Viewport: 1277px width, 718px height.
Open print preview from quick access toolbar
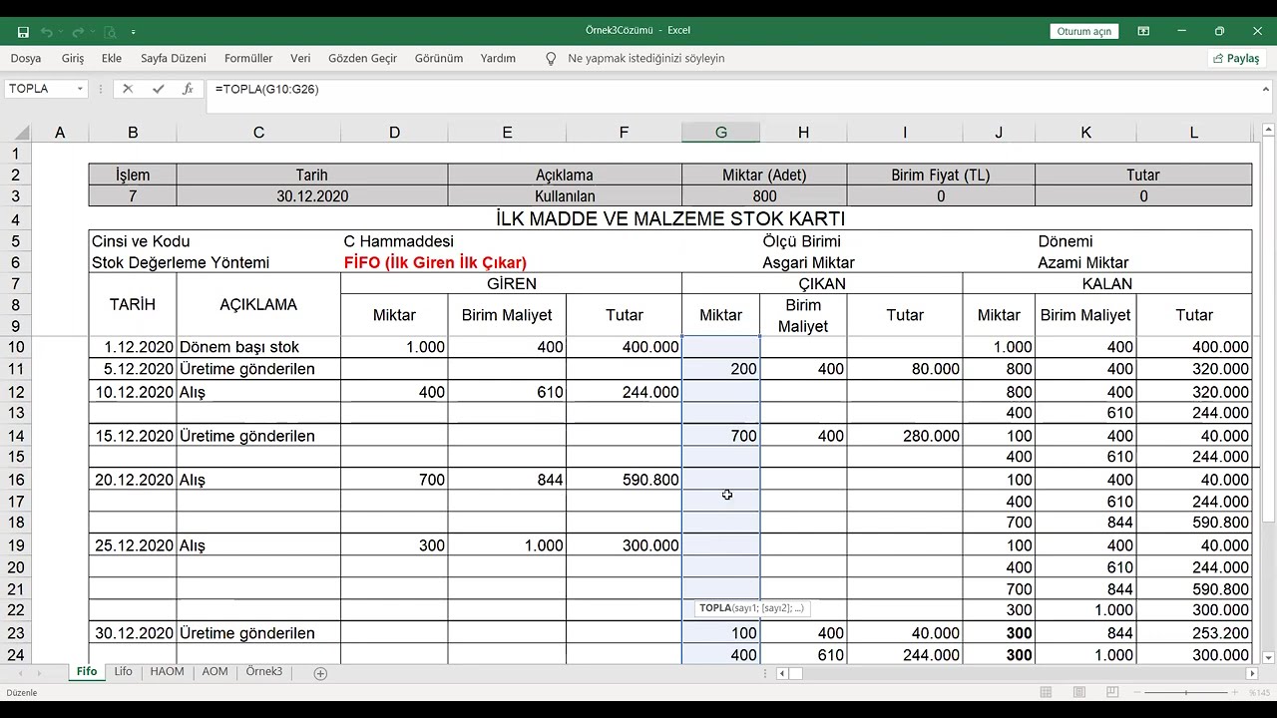tap(110, 32)
